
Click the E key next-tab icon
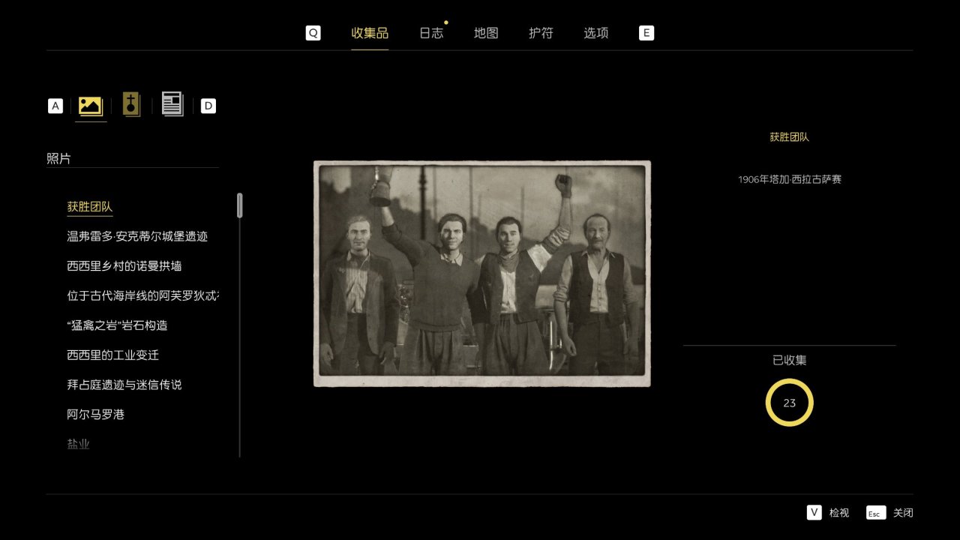point(646,33)
